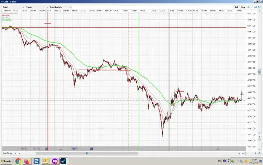
Task: Click the volume speaker tray icon
Action: coord(237,161)
